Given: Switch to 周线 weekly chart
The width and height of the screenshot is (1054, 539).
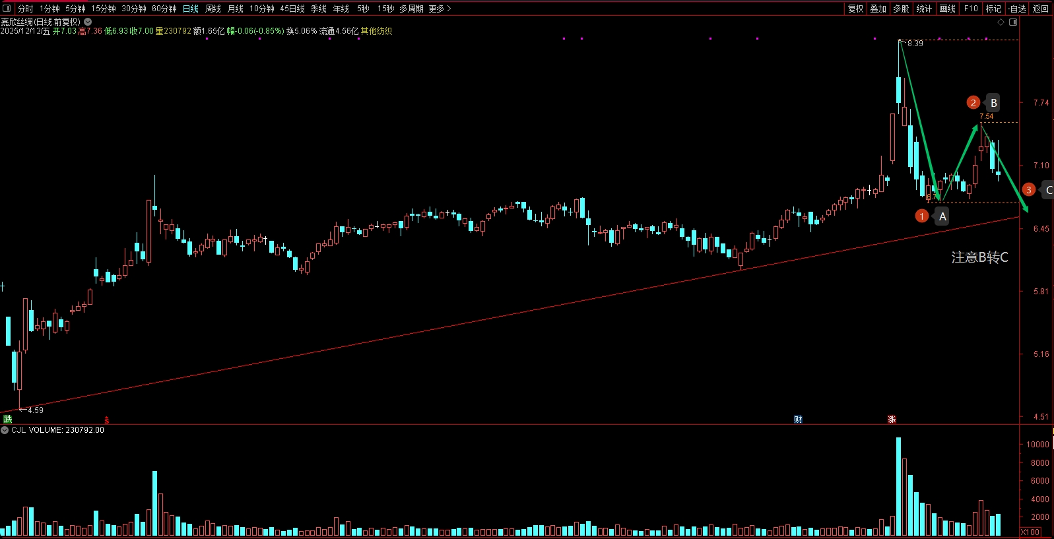Looking at the screenshot, I should 213,9.
